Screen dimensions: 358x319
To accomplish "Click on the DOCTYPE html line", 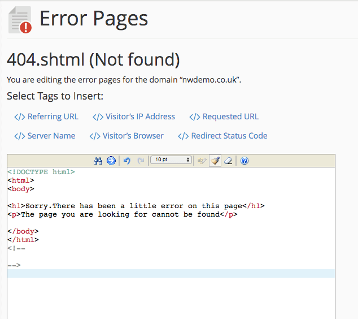I will point(41,172).
